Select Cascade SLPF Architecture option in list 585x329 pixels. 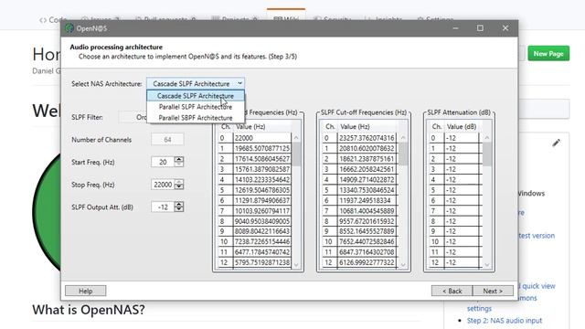click(196, 96)
